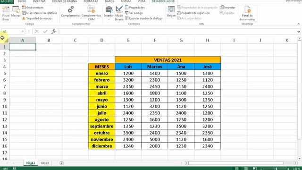Select the MESES header cell
This screenshot has width=302, height=170.
pos(102,67)
